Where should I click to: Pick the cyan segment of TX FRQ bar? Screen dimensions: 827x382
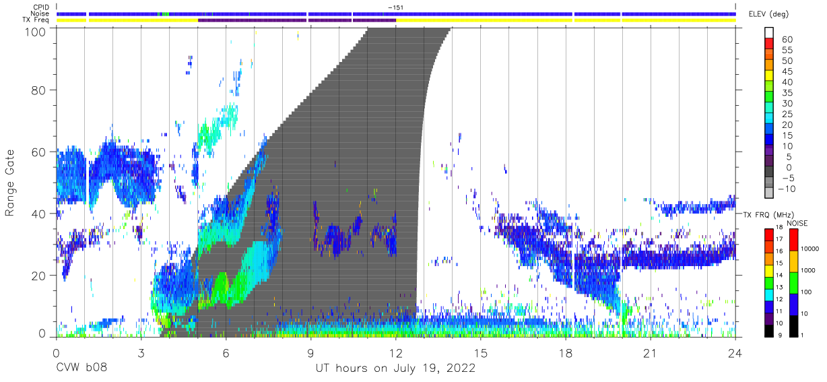tap(768, 294)
